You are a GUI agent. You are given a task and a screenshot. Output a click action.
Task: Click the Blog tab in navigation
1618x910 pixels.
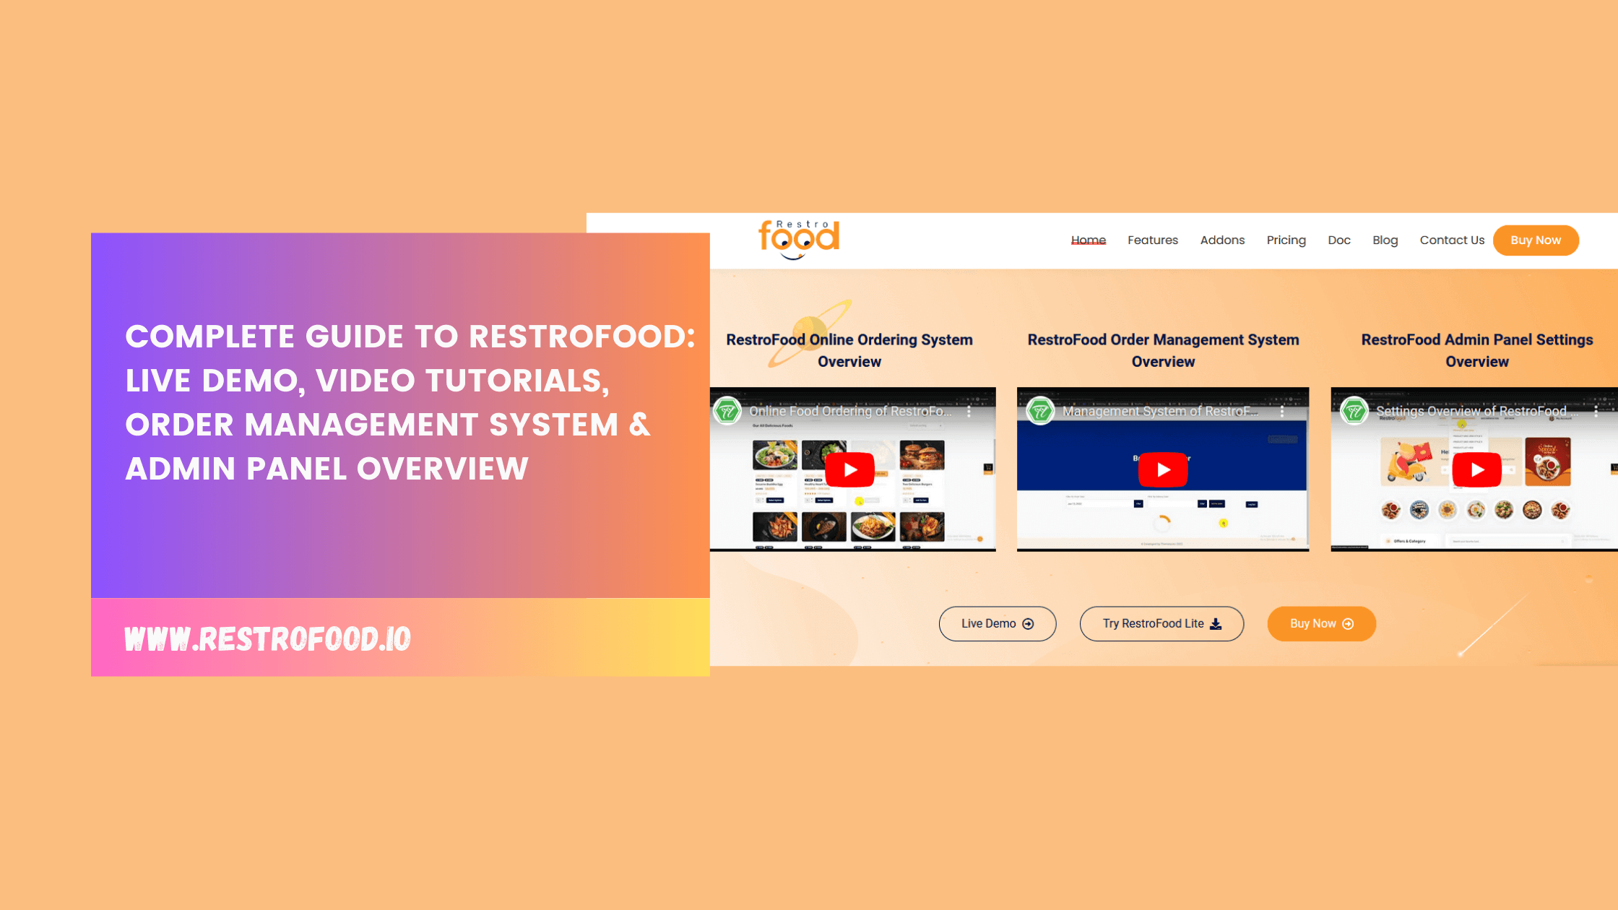pos(1385,239)
